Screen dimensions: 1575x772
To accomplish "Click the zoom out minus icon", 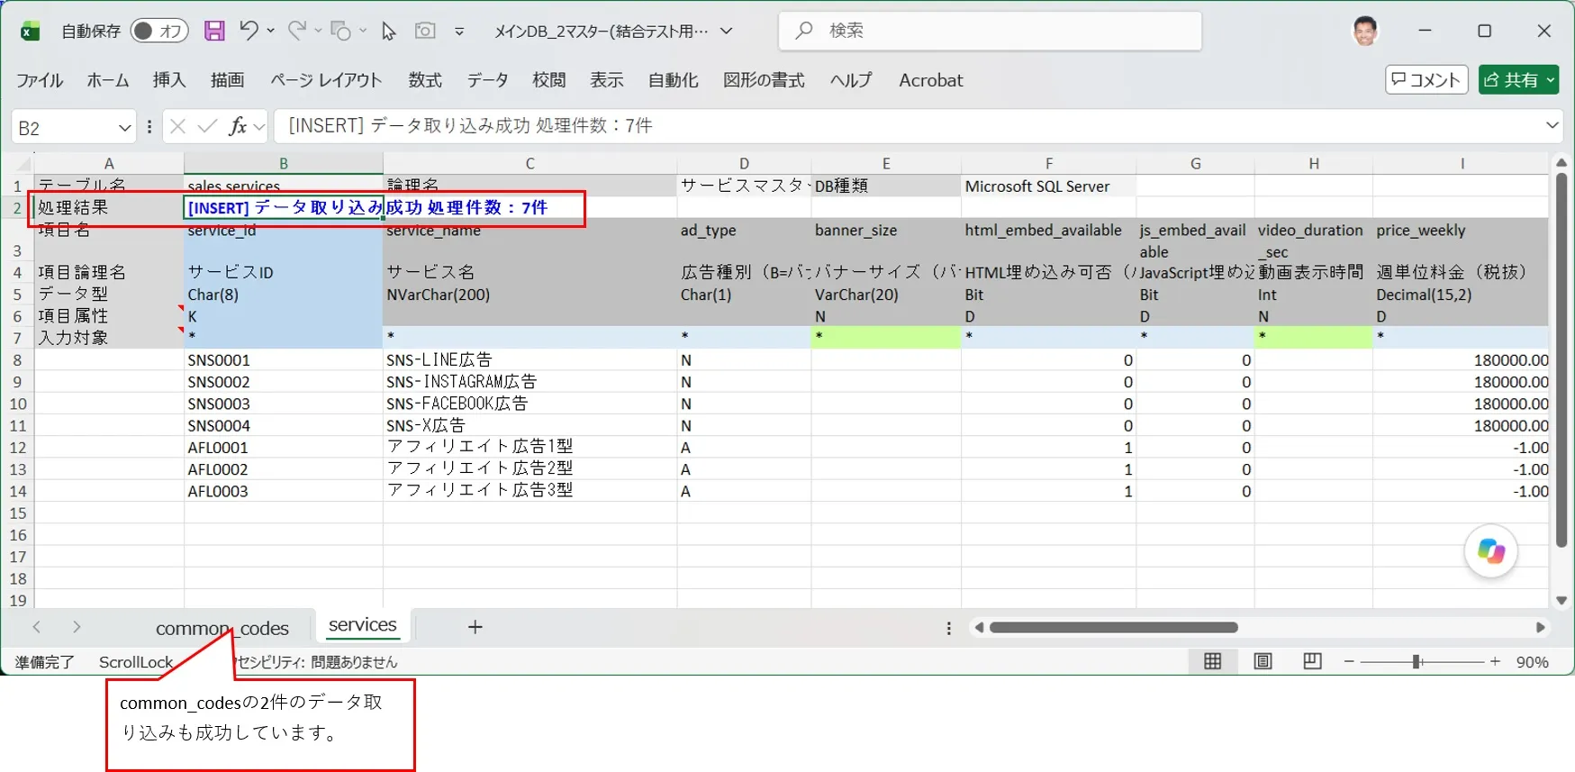I will pyautogui.click(x=1349, y=662).
